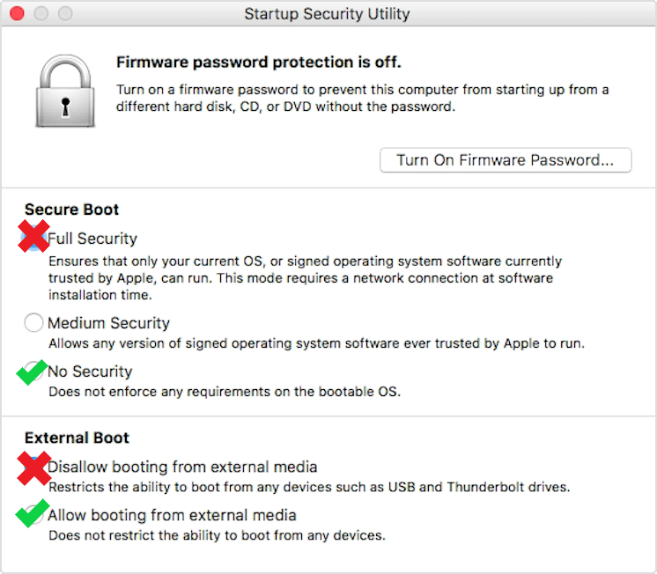Viewport: 657px width, 574px height.
Task: Click the padlock icon
Action: tap(65, 91)
